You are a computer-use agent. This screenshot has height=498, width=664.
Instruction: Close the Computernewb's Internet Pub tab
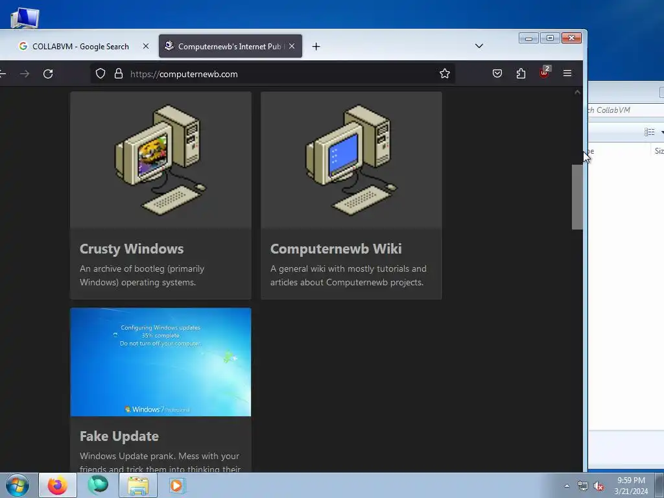click(292, 46)
